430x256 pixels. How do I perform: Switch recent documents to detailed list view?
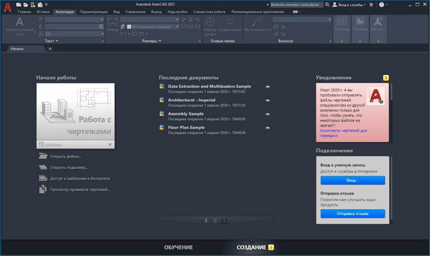pyautogui.click(x=215, y=220)
